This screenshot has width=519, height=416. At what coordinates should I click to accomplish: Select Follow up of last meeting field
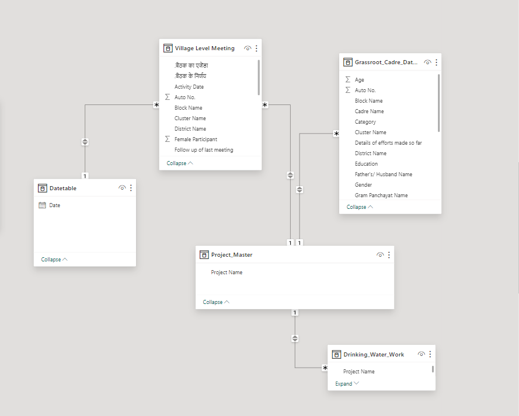pyautogui.click(x=204, y=150)
